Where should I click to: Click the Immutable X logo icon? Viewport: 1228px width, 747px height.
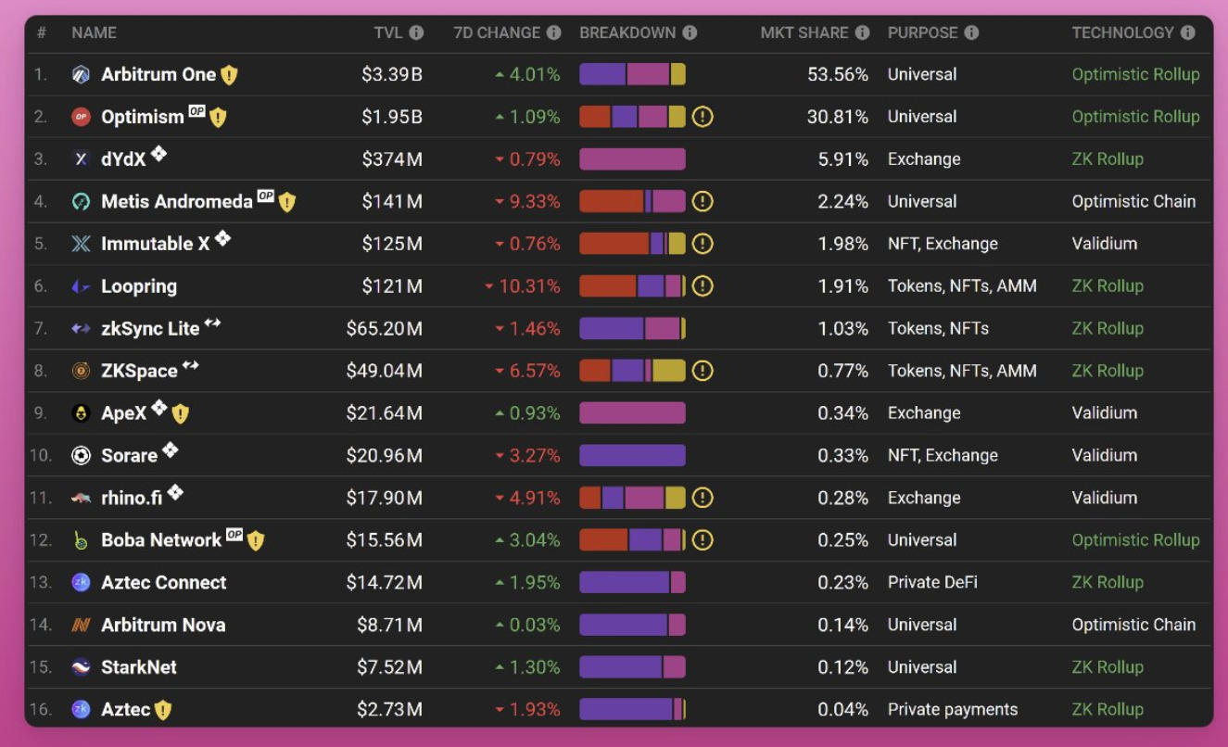81,244
